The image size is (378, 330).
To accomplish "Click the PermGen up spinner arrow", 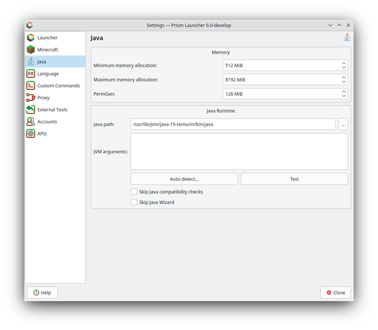I will coord(344,92).
